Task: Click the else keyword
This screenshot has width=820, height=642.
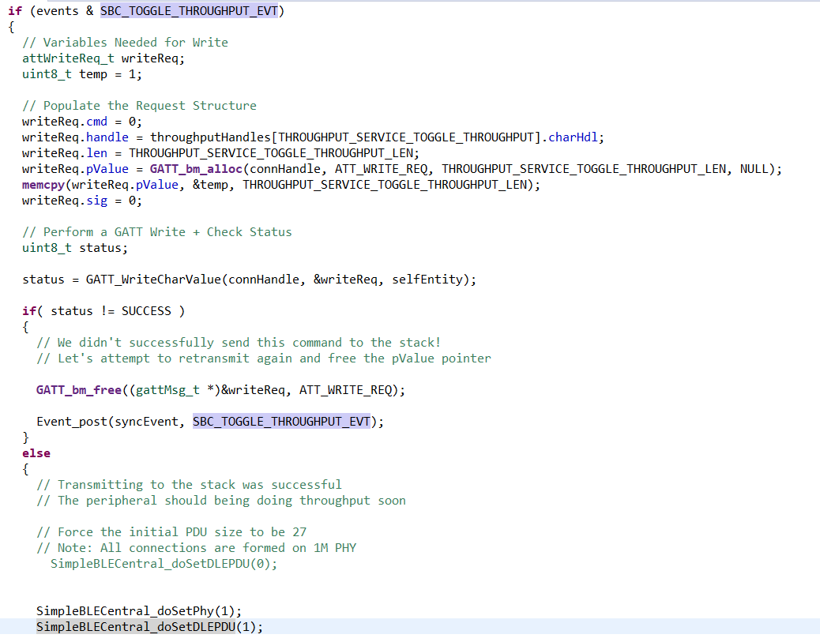Action: (36, 453)
